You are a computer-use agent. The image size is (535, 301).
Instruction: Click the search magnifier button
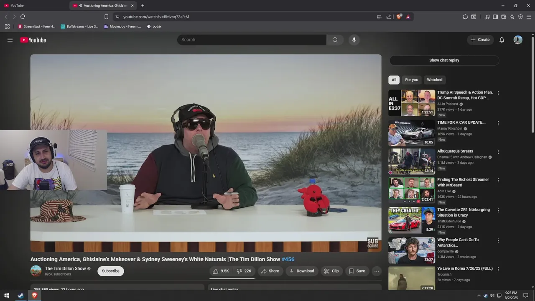point(335,40)
